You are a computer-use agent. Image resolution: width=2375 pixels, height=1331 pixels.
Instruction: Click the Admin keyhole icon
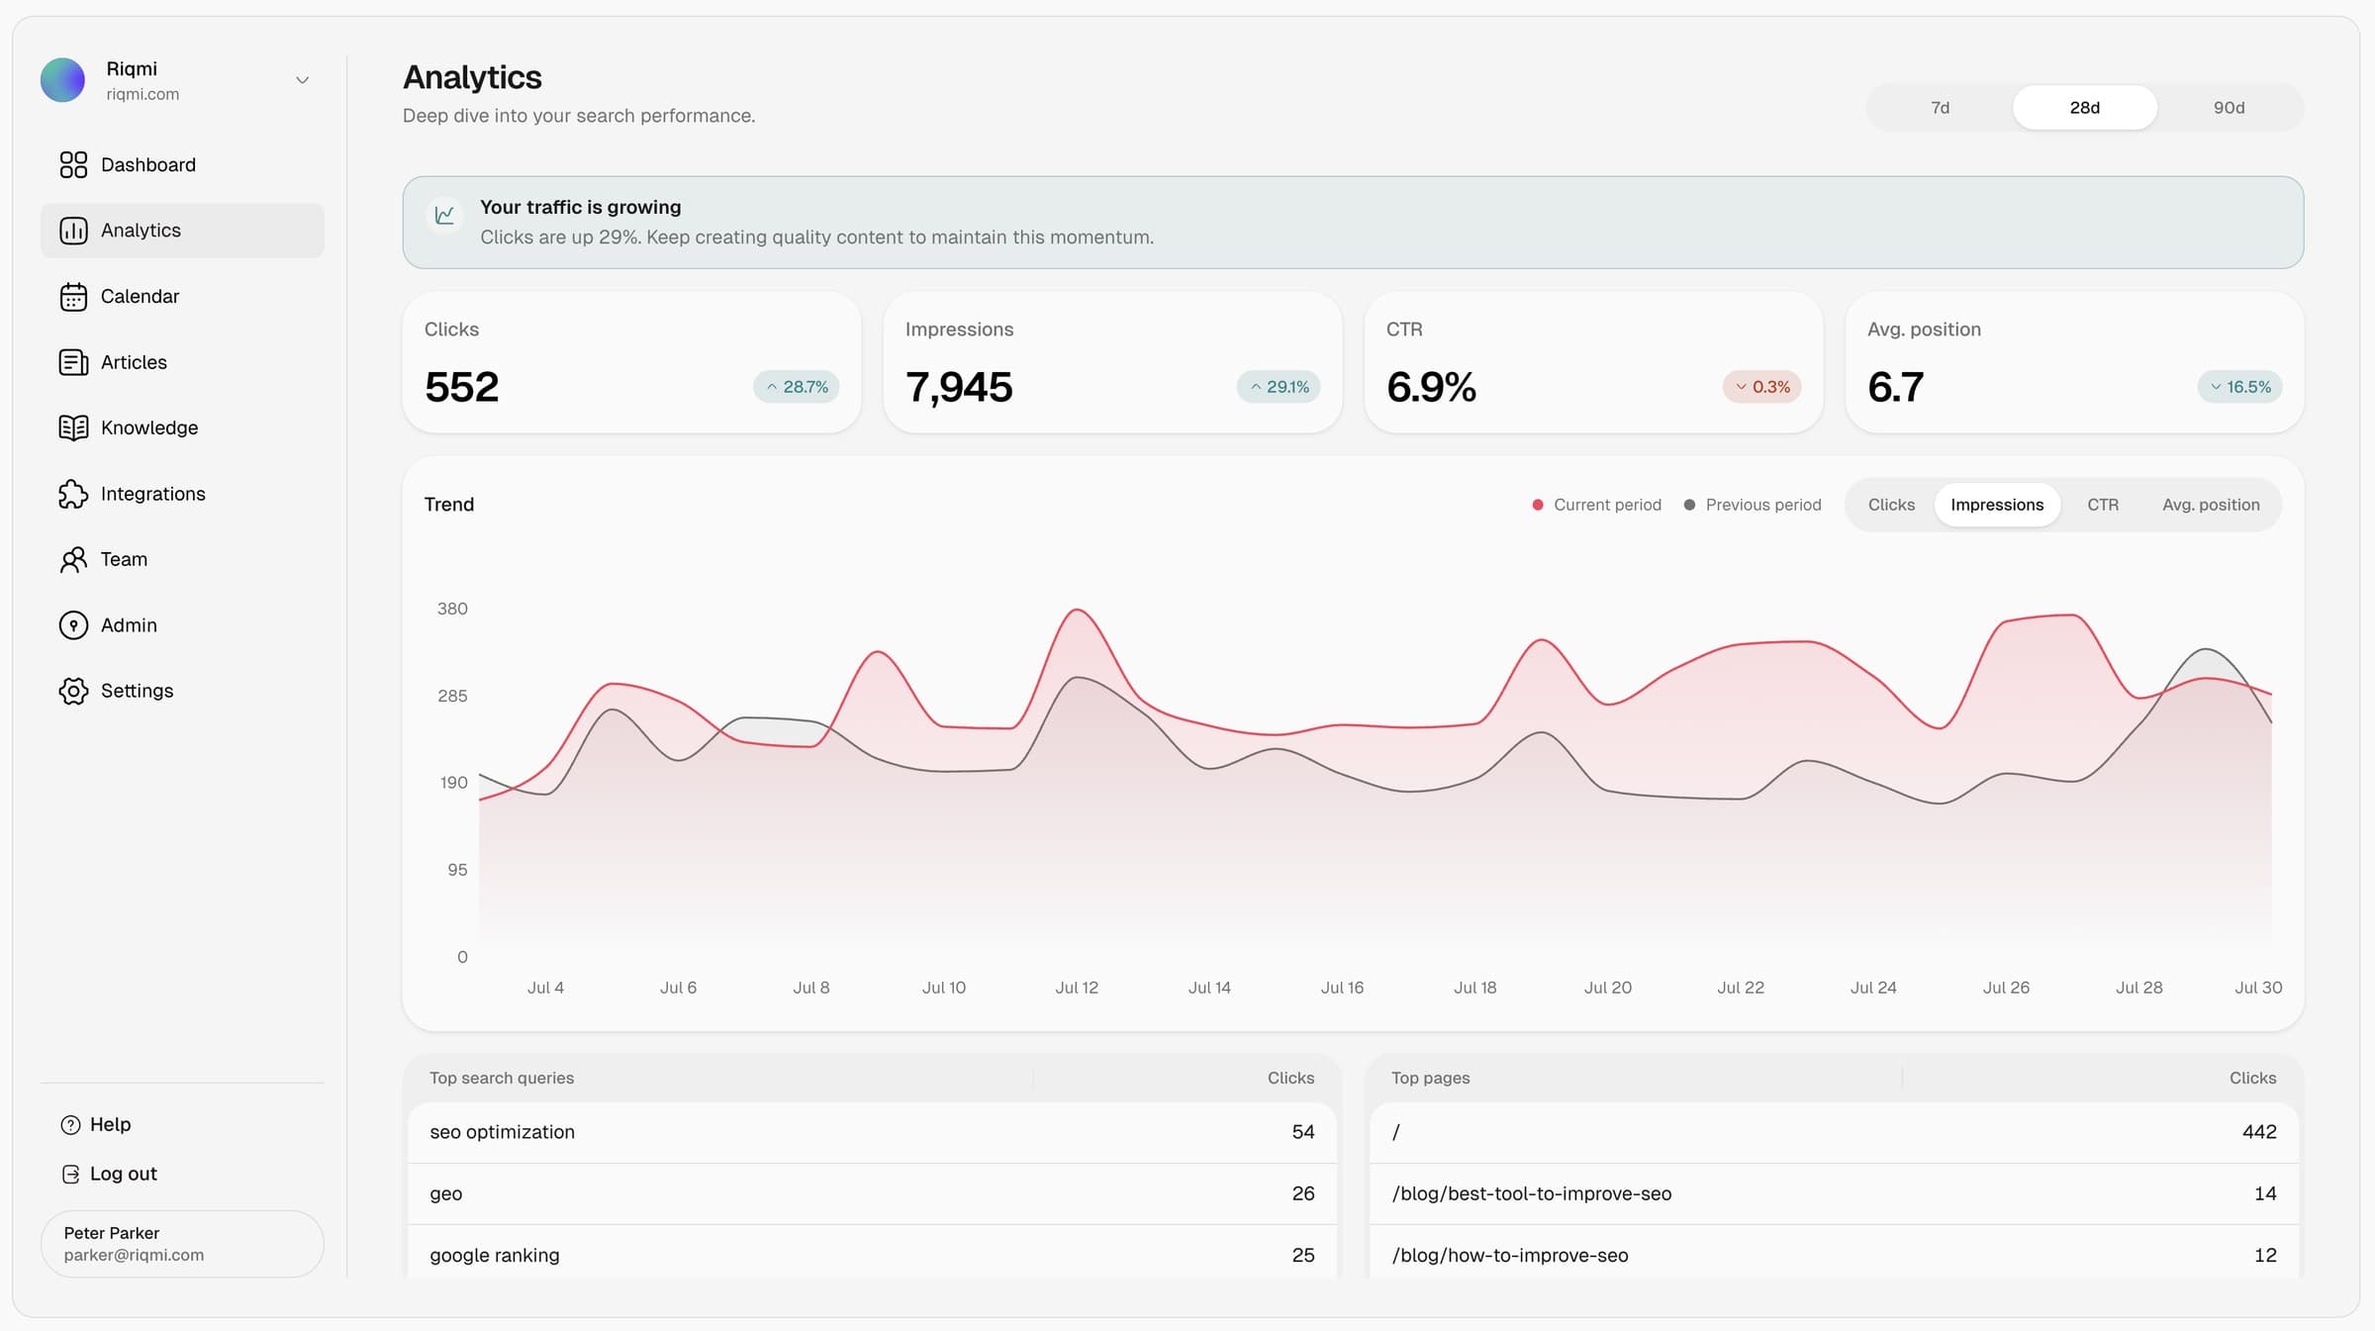pos(73,625)
